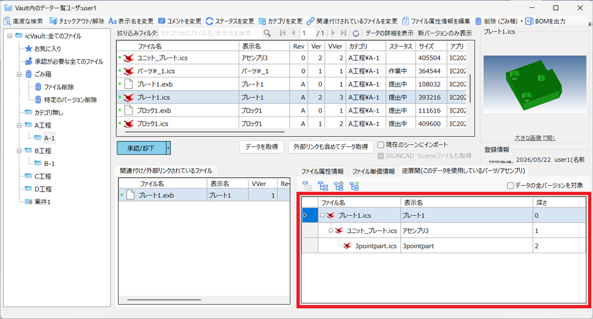Select ファイル削除 under ごみ箱
The image size is (593, 319).
(x=54, y=87)
